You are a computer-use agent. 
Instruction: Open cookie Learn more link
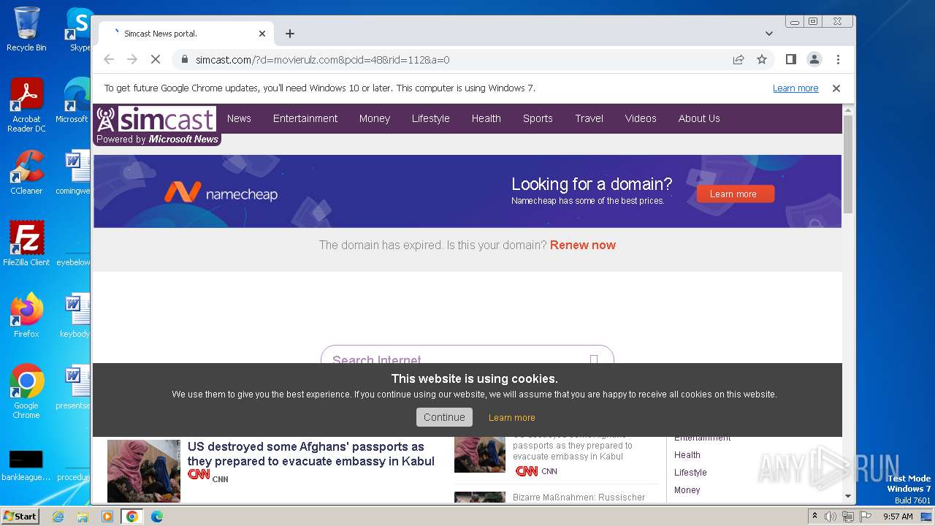tap(512, 418)
